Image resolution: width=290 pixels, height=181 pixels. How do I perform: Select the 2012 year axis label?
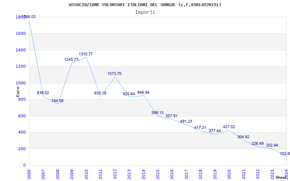[x=115, y=174]
